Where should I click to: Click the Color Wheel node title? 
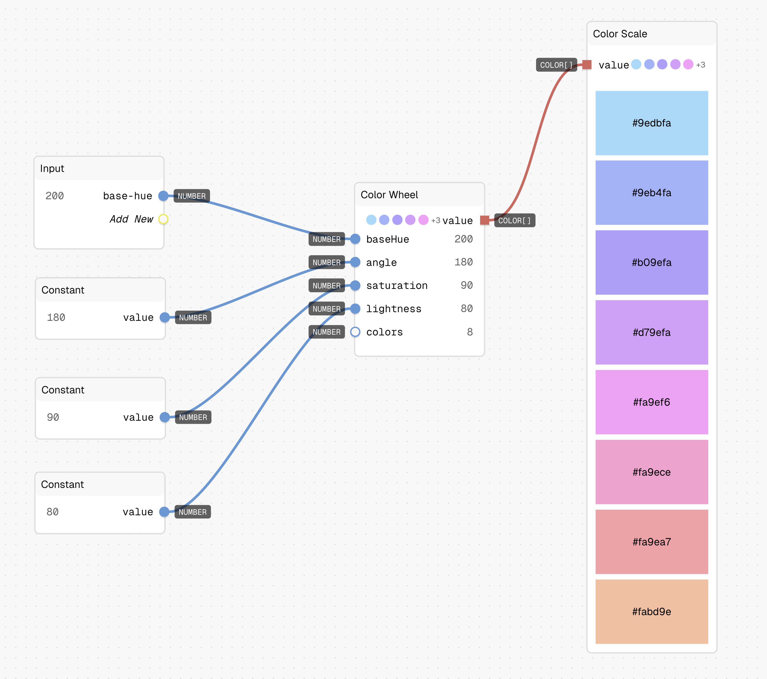click(389, 195)
